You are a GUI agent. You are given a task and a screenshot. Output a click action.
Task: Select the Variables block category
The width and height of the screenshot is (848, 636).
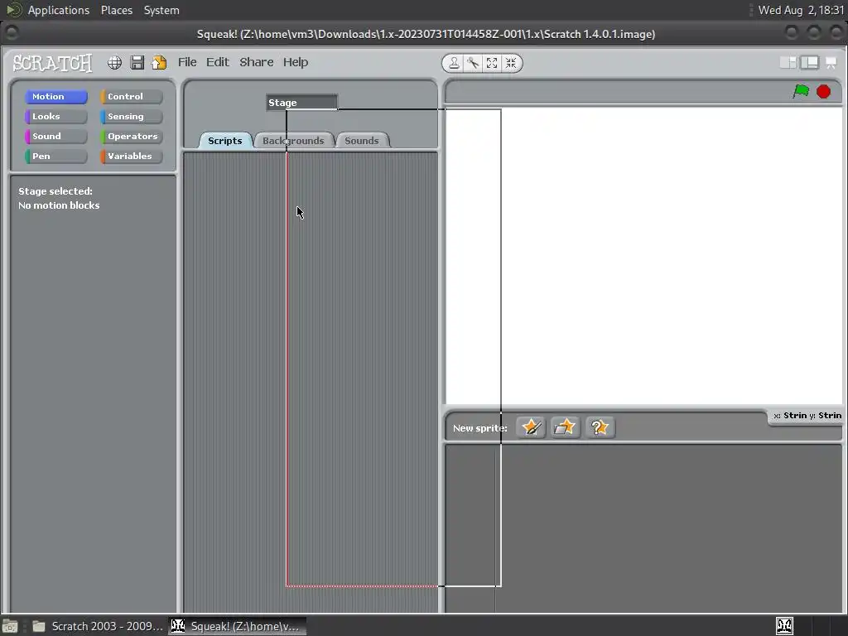(132, 157)
